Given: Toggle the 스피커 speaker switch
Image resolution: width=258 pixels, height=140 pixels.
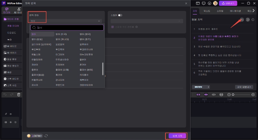Looking at the screenshot, I should coord(120,15).
